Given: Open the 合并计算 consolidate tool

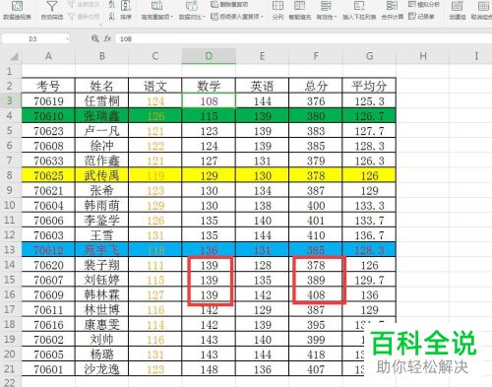Looking at the screenshot, I should pos(393,10).
